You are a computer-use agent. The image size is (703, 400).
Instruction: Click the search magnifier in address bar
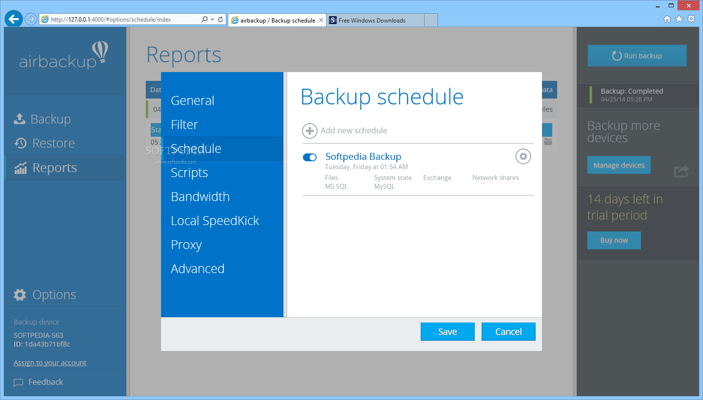pyautogui.click(x=205, y=20)
